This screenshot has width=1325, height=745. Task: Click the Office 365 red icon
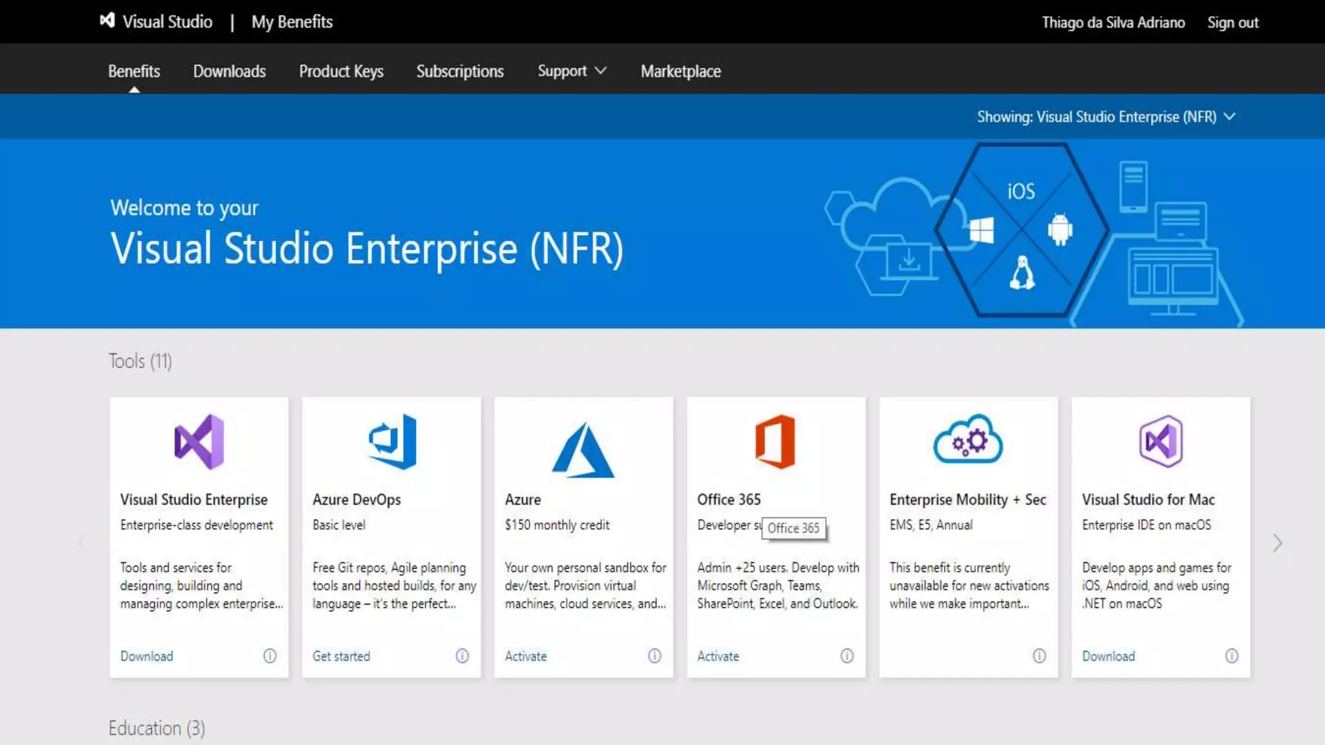(x=775, y=442)
